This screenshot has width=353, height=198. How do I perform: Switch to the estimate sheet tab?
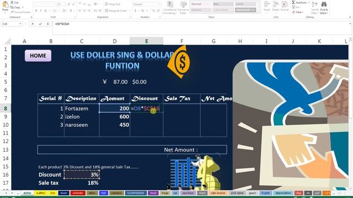[x=78, y=193]
